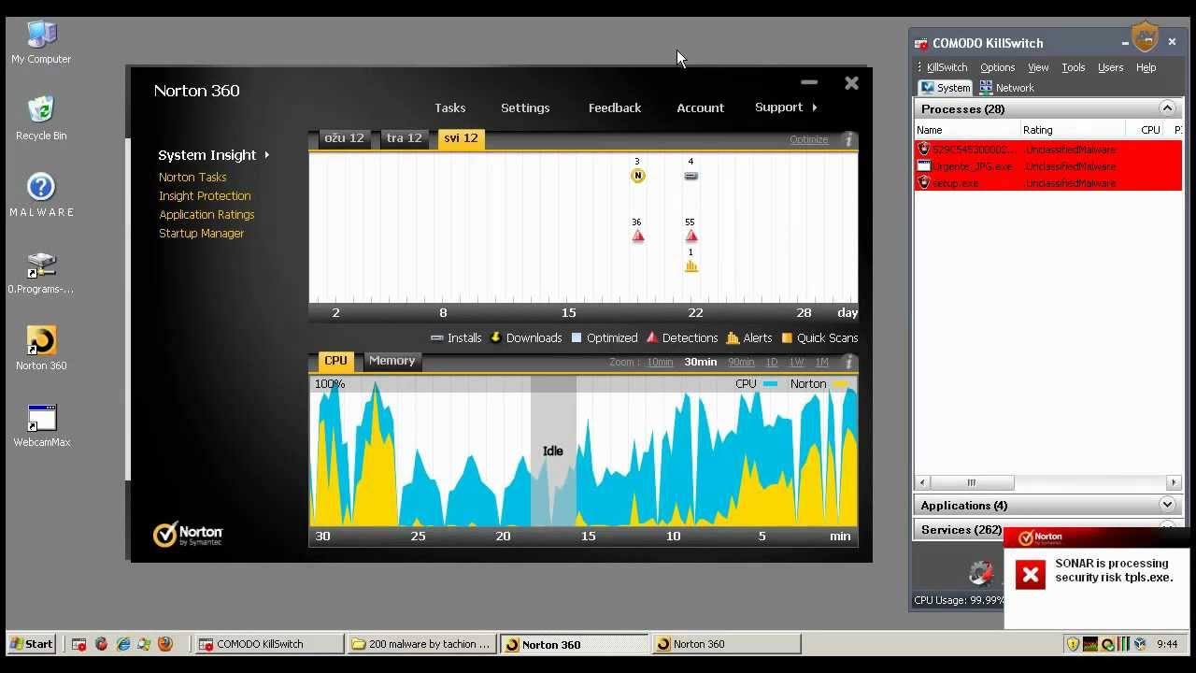Switch to 200 malware by tachion taskbar item

[422, 644]
